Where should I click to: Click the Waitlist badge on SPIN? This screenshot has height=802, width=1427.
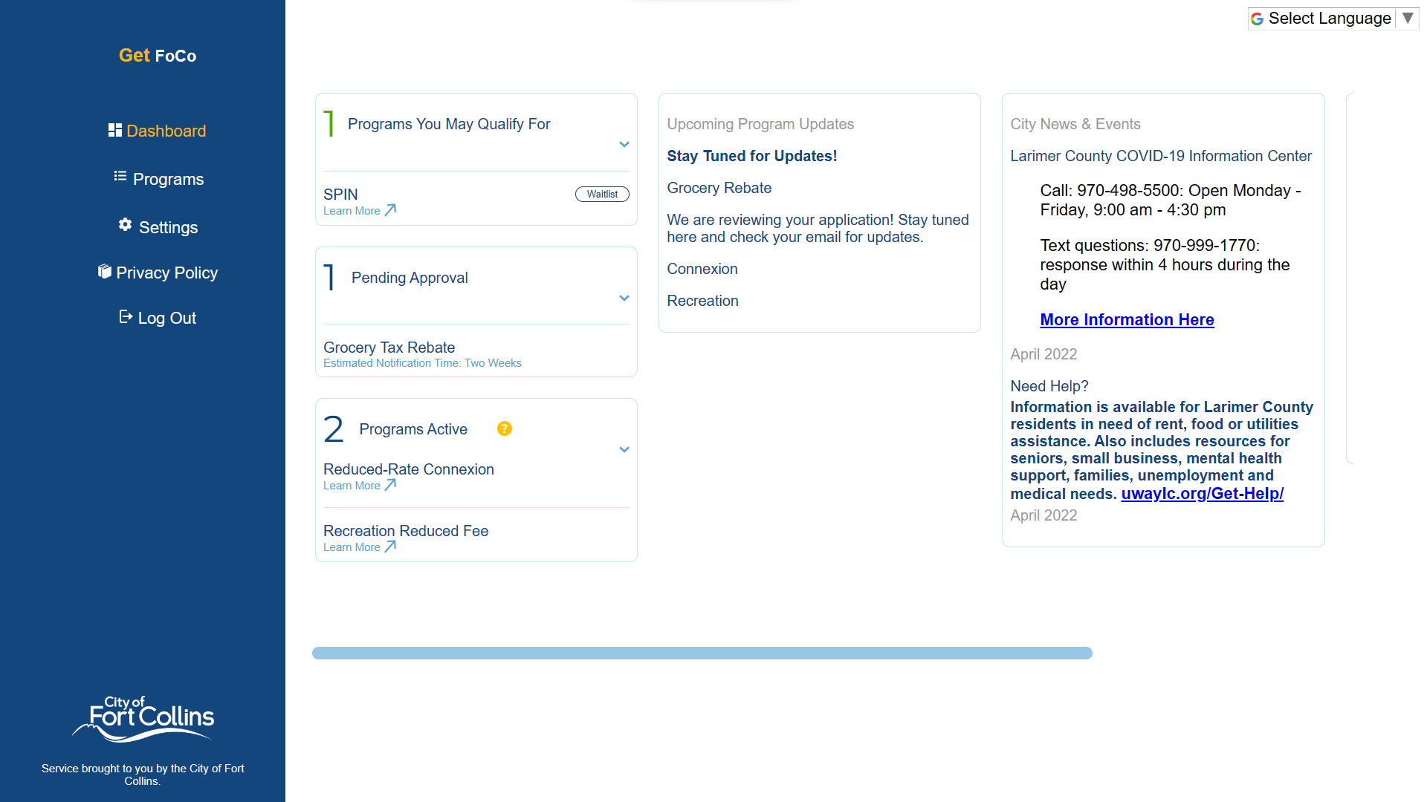(602, 194)
